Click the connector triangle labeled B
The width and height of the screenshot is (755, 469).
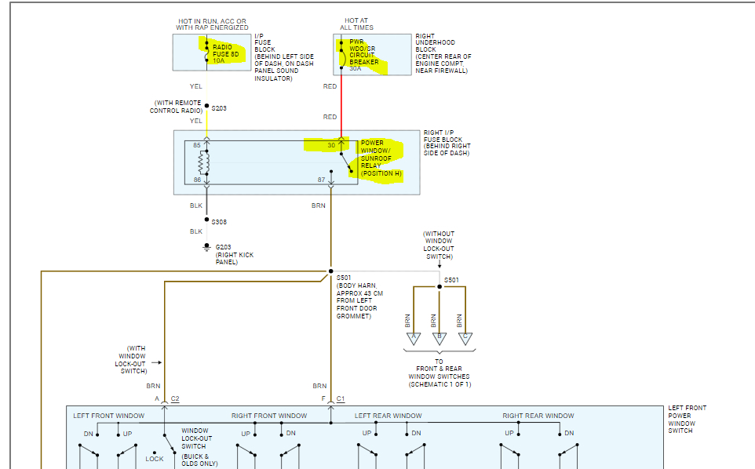(x=440, y=339)
